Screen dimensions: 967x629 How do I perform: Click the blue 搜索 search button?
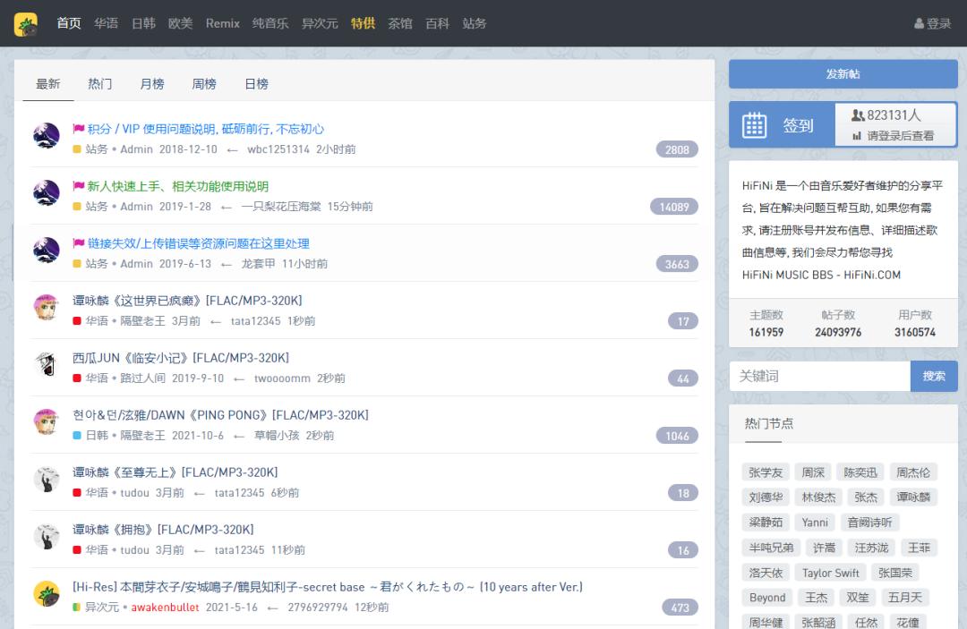click(934, 376)
